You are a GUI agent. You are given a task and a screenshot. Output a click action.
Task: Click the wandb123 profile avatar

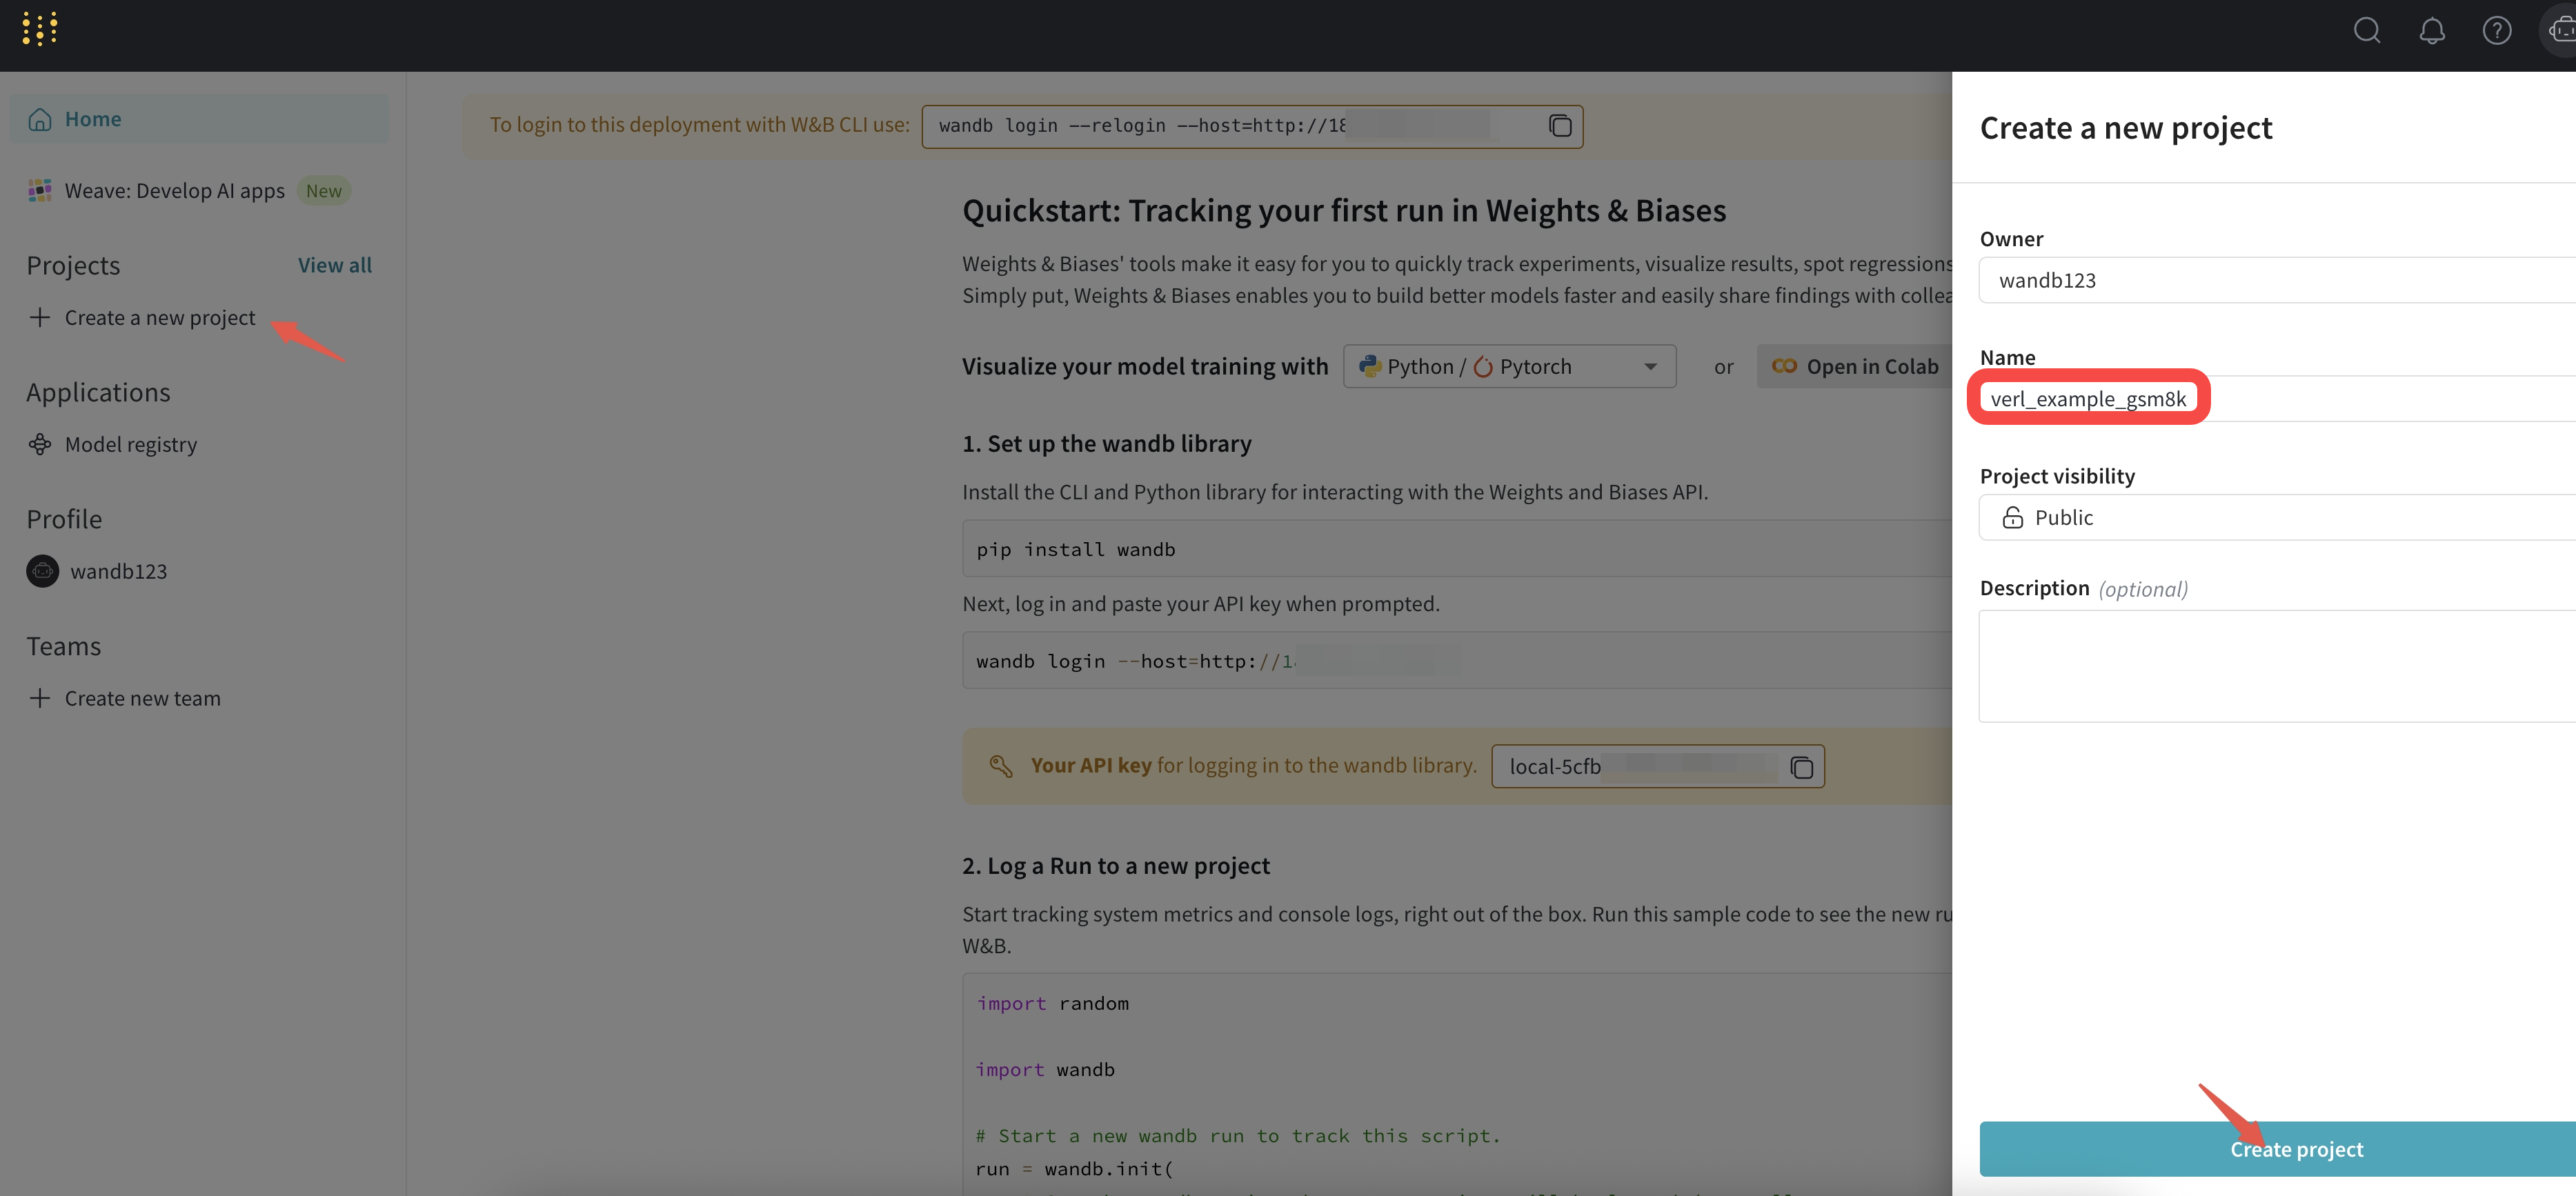[x=42, y=571]
